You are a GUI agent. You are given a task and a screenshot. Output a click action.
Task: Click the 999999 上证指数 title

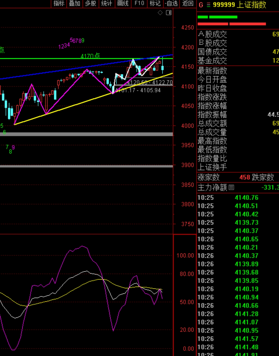click(240, 5)
